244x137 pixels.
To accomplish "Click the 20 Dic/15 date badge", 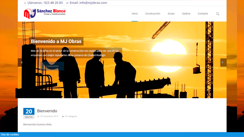I will pyautogui.click(x=29, y=113).
